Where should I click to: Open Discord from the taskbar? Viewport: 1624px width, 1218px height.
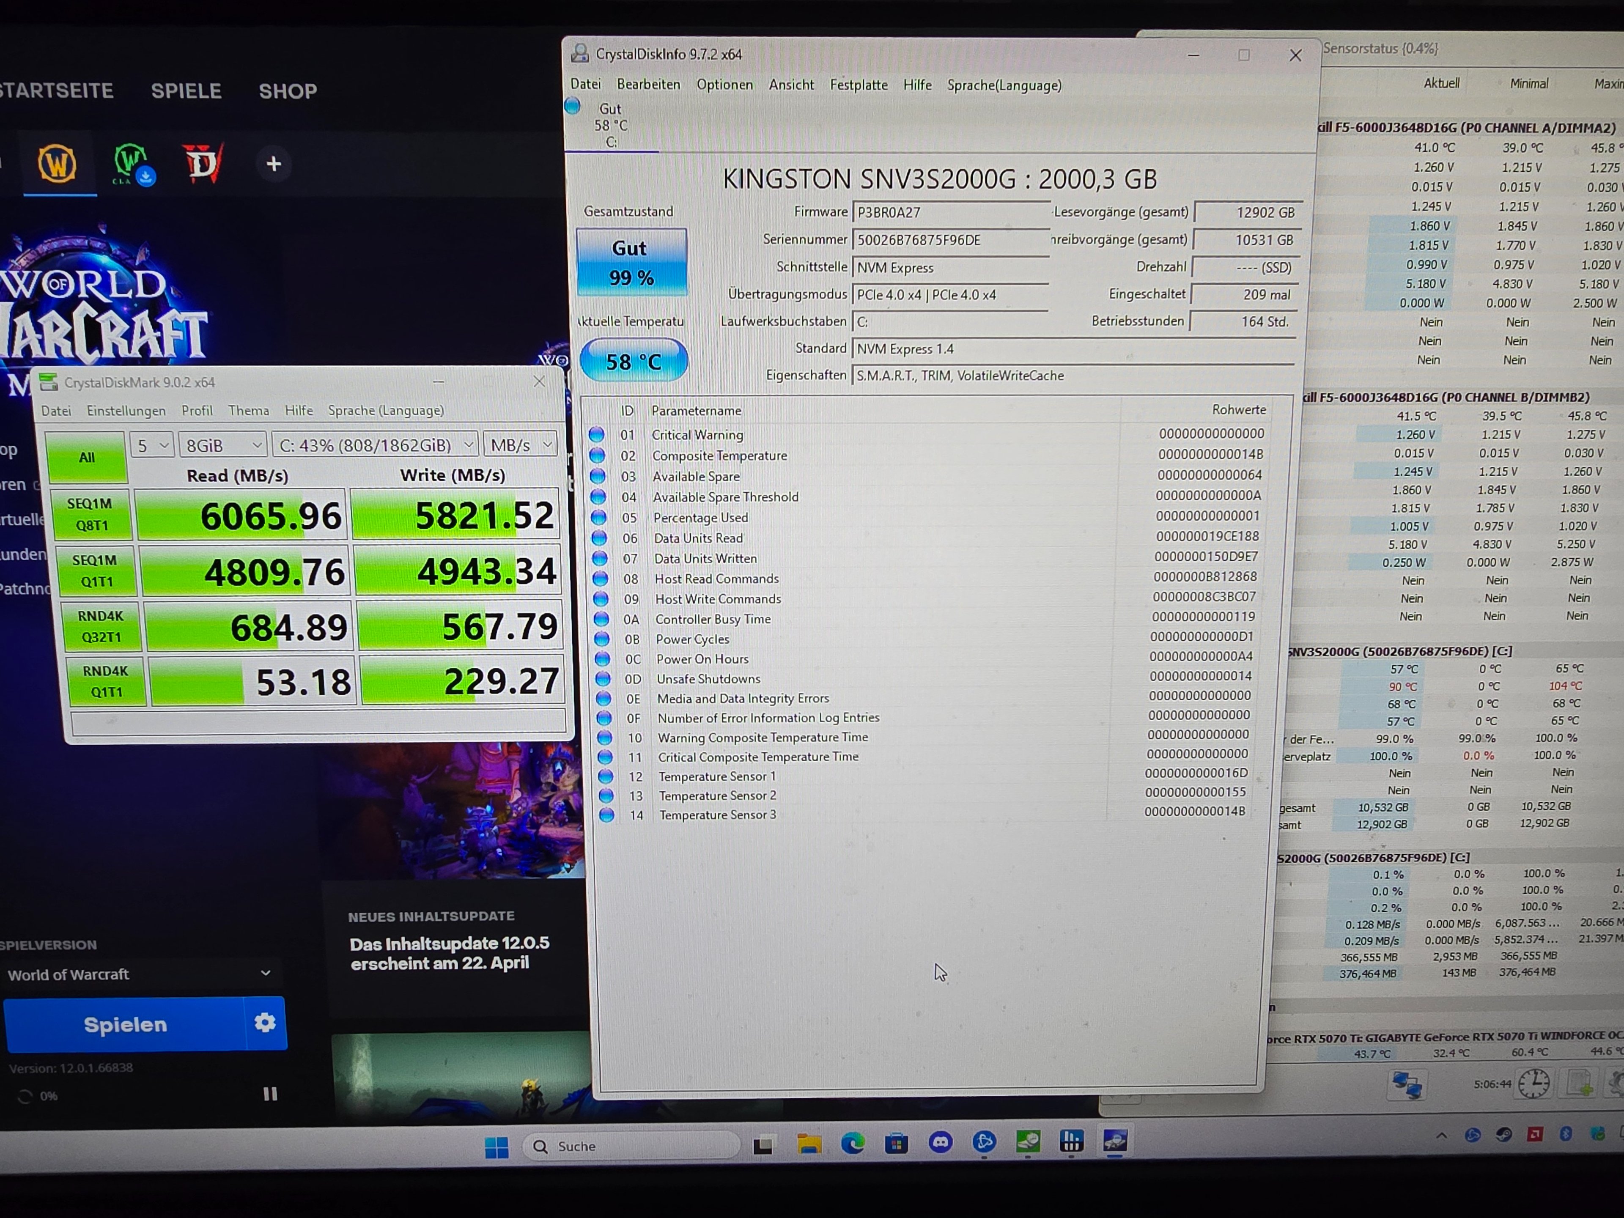click(x=941, y=1142)
